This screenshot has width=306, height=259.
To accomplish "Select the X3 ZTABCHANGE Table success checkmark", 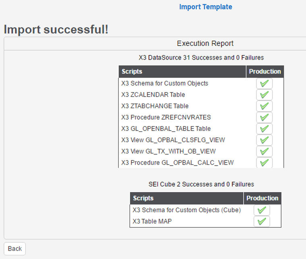I will (264, 106).
